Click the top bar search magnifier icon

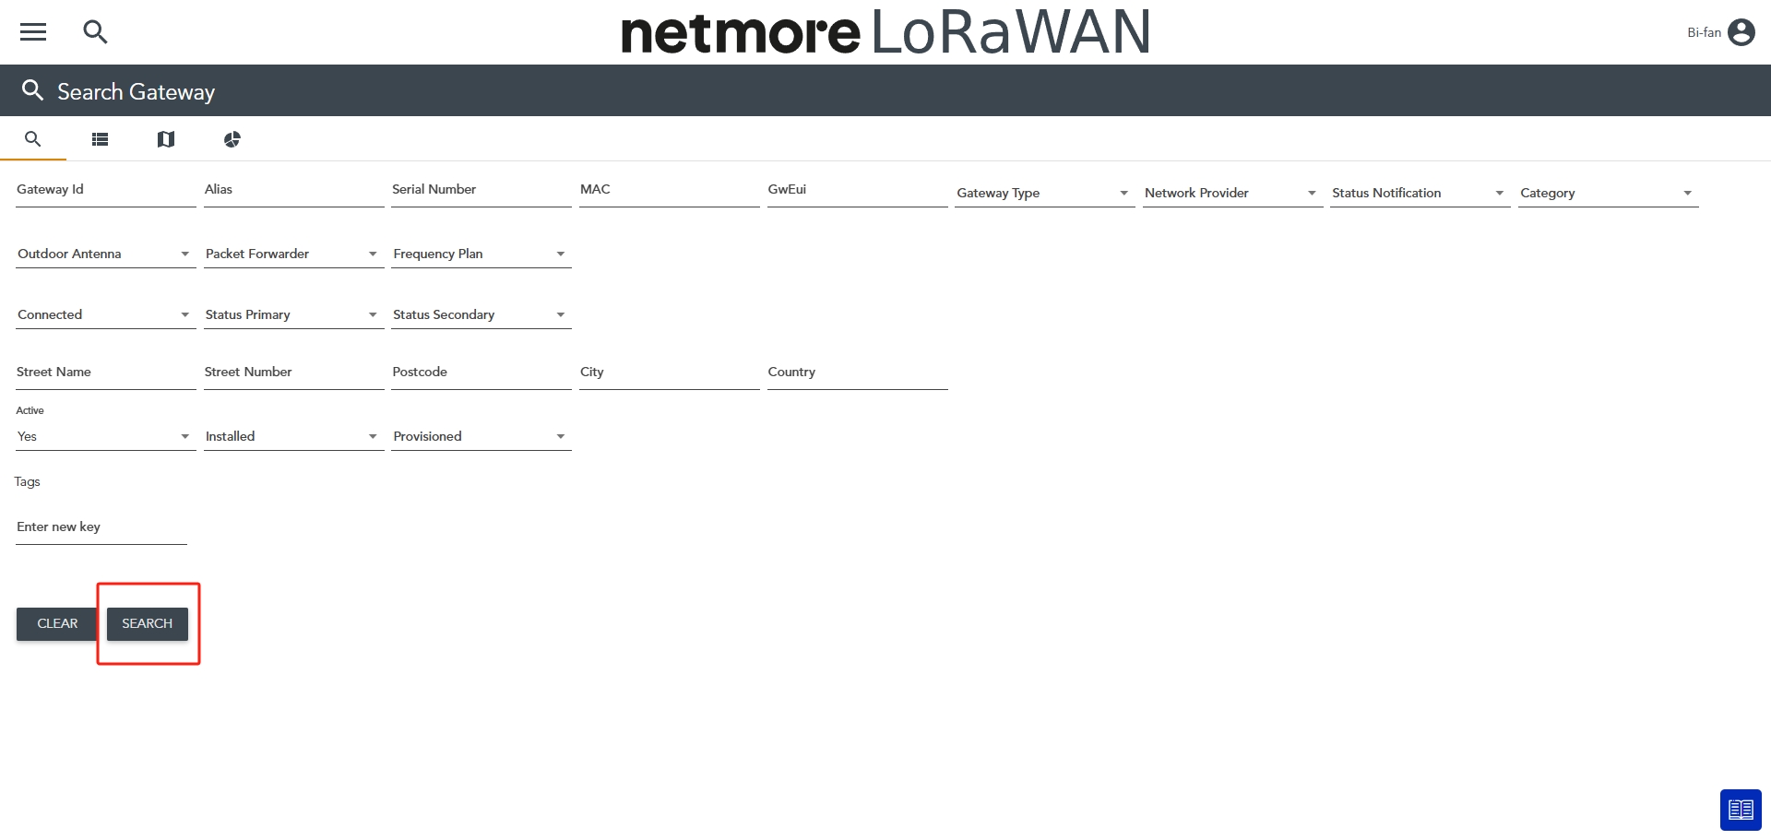(95, 32)
